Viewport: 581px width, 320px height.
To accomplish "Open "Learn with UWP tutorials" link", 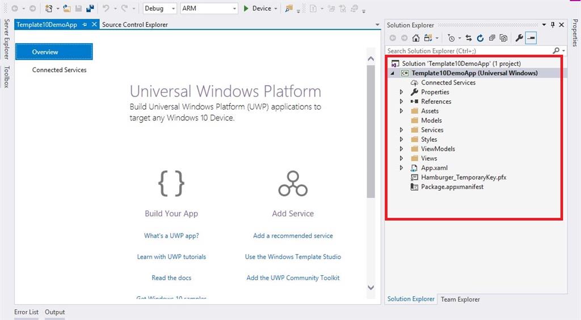I will point(171,256).
